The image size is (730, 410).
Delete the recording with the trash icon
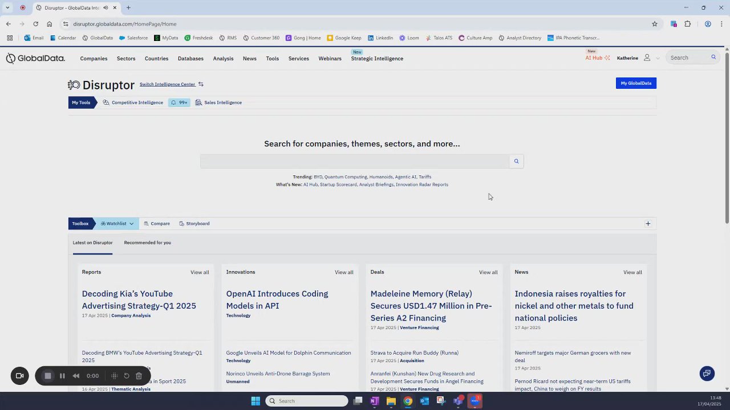pos(139,376)
